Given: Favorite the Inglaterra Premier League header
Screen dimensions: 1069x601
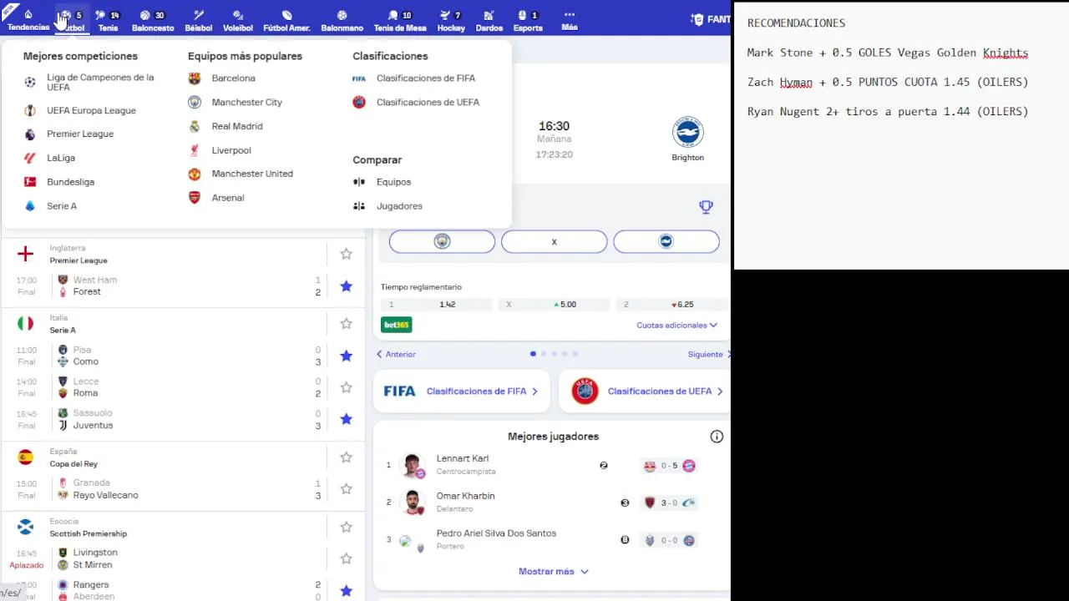Looking at the screenshot, I should pos(346,254).
